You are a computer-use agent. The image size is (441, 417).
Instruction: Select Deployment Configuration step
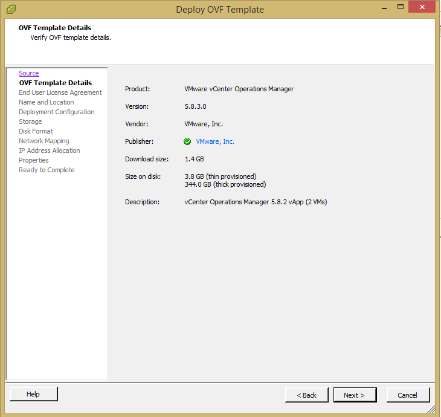click(x=57, y=112)
